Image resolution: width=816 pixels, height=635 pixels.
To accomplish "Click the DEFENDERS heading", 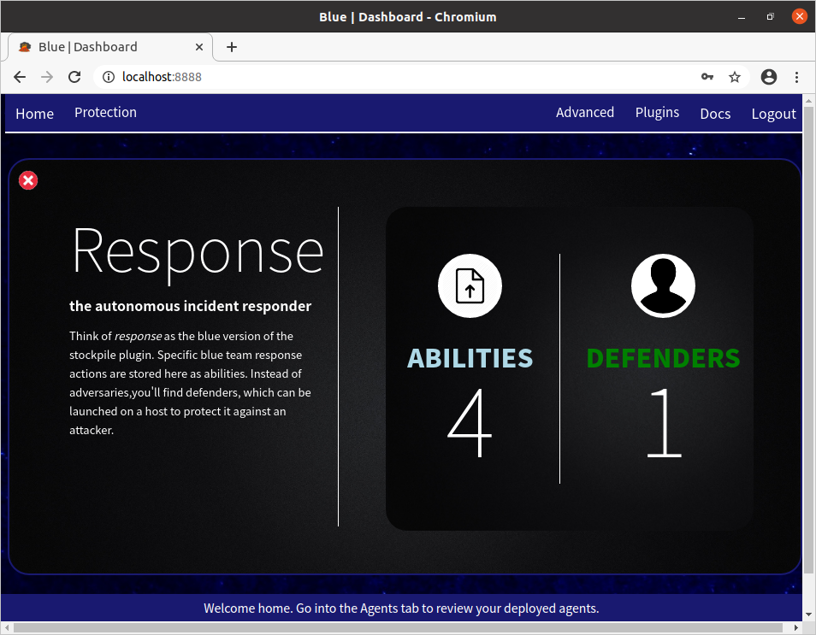I will [663, 358].
